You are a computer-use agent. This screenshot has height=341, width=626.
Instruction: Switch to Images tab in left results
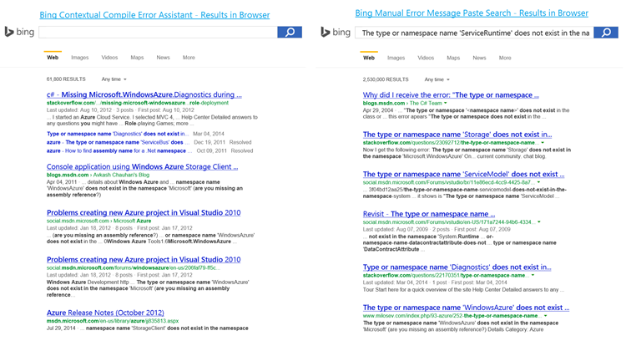pos(80,58)
